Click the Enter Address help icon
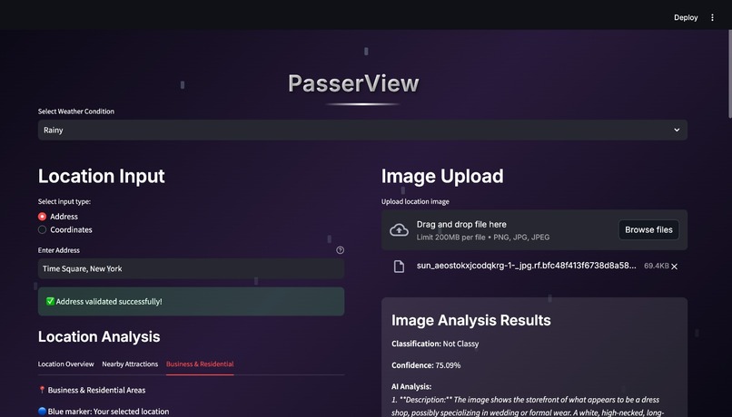The height and width of the screenshot is (417, 732). [340, 250]
